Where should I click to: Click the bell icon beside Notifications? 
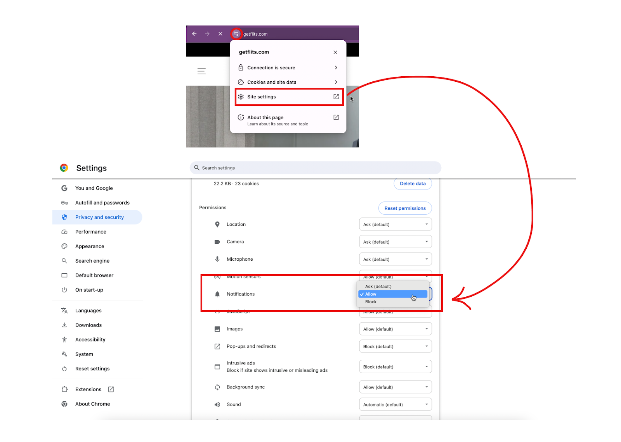click(x=217, y=294)
